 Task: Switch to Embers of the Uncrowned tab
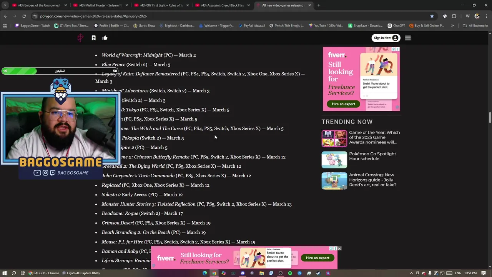[39, 5]
